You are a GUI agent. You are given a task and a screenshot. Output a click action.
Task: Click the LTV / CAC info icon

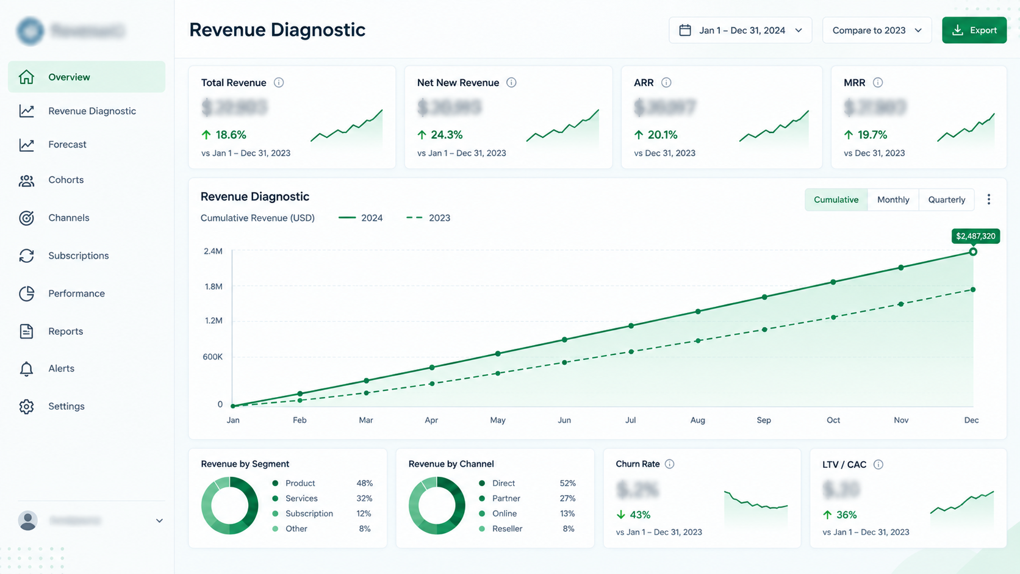[x=878, y=465]
